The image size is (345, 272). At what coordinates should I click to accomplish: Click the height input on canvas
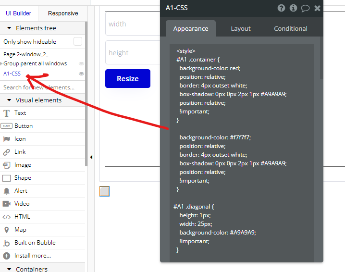click(x=133, y=52)
